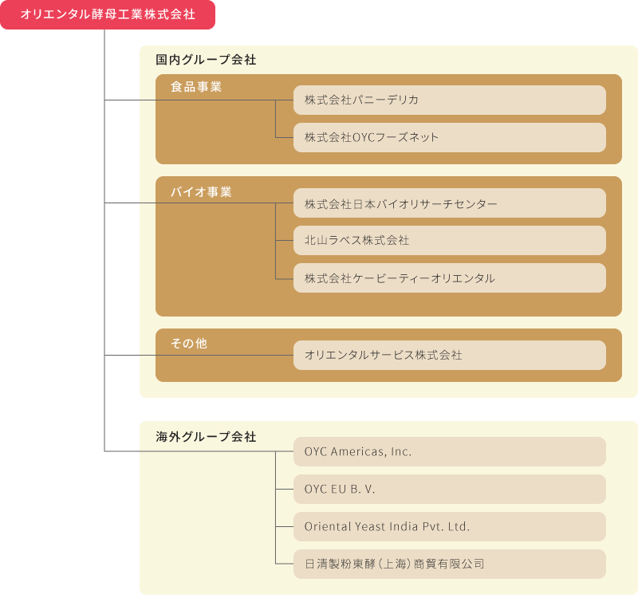Viewport: 638px width, 598px height.
Task: Select the 海外グループ会社 section heading
Action: pos(206,436)
